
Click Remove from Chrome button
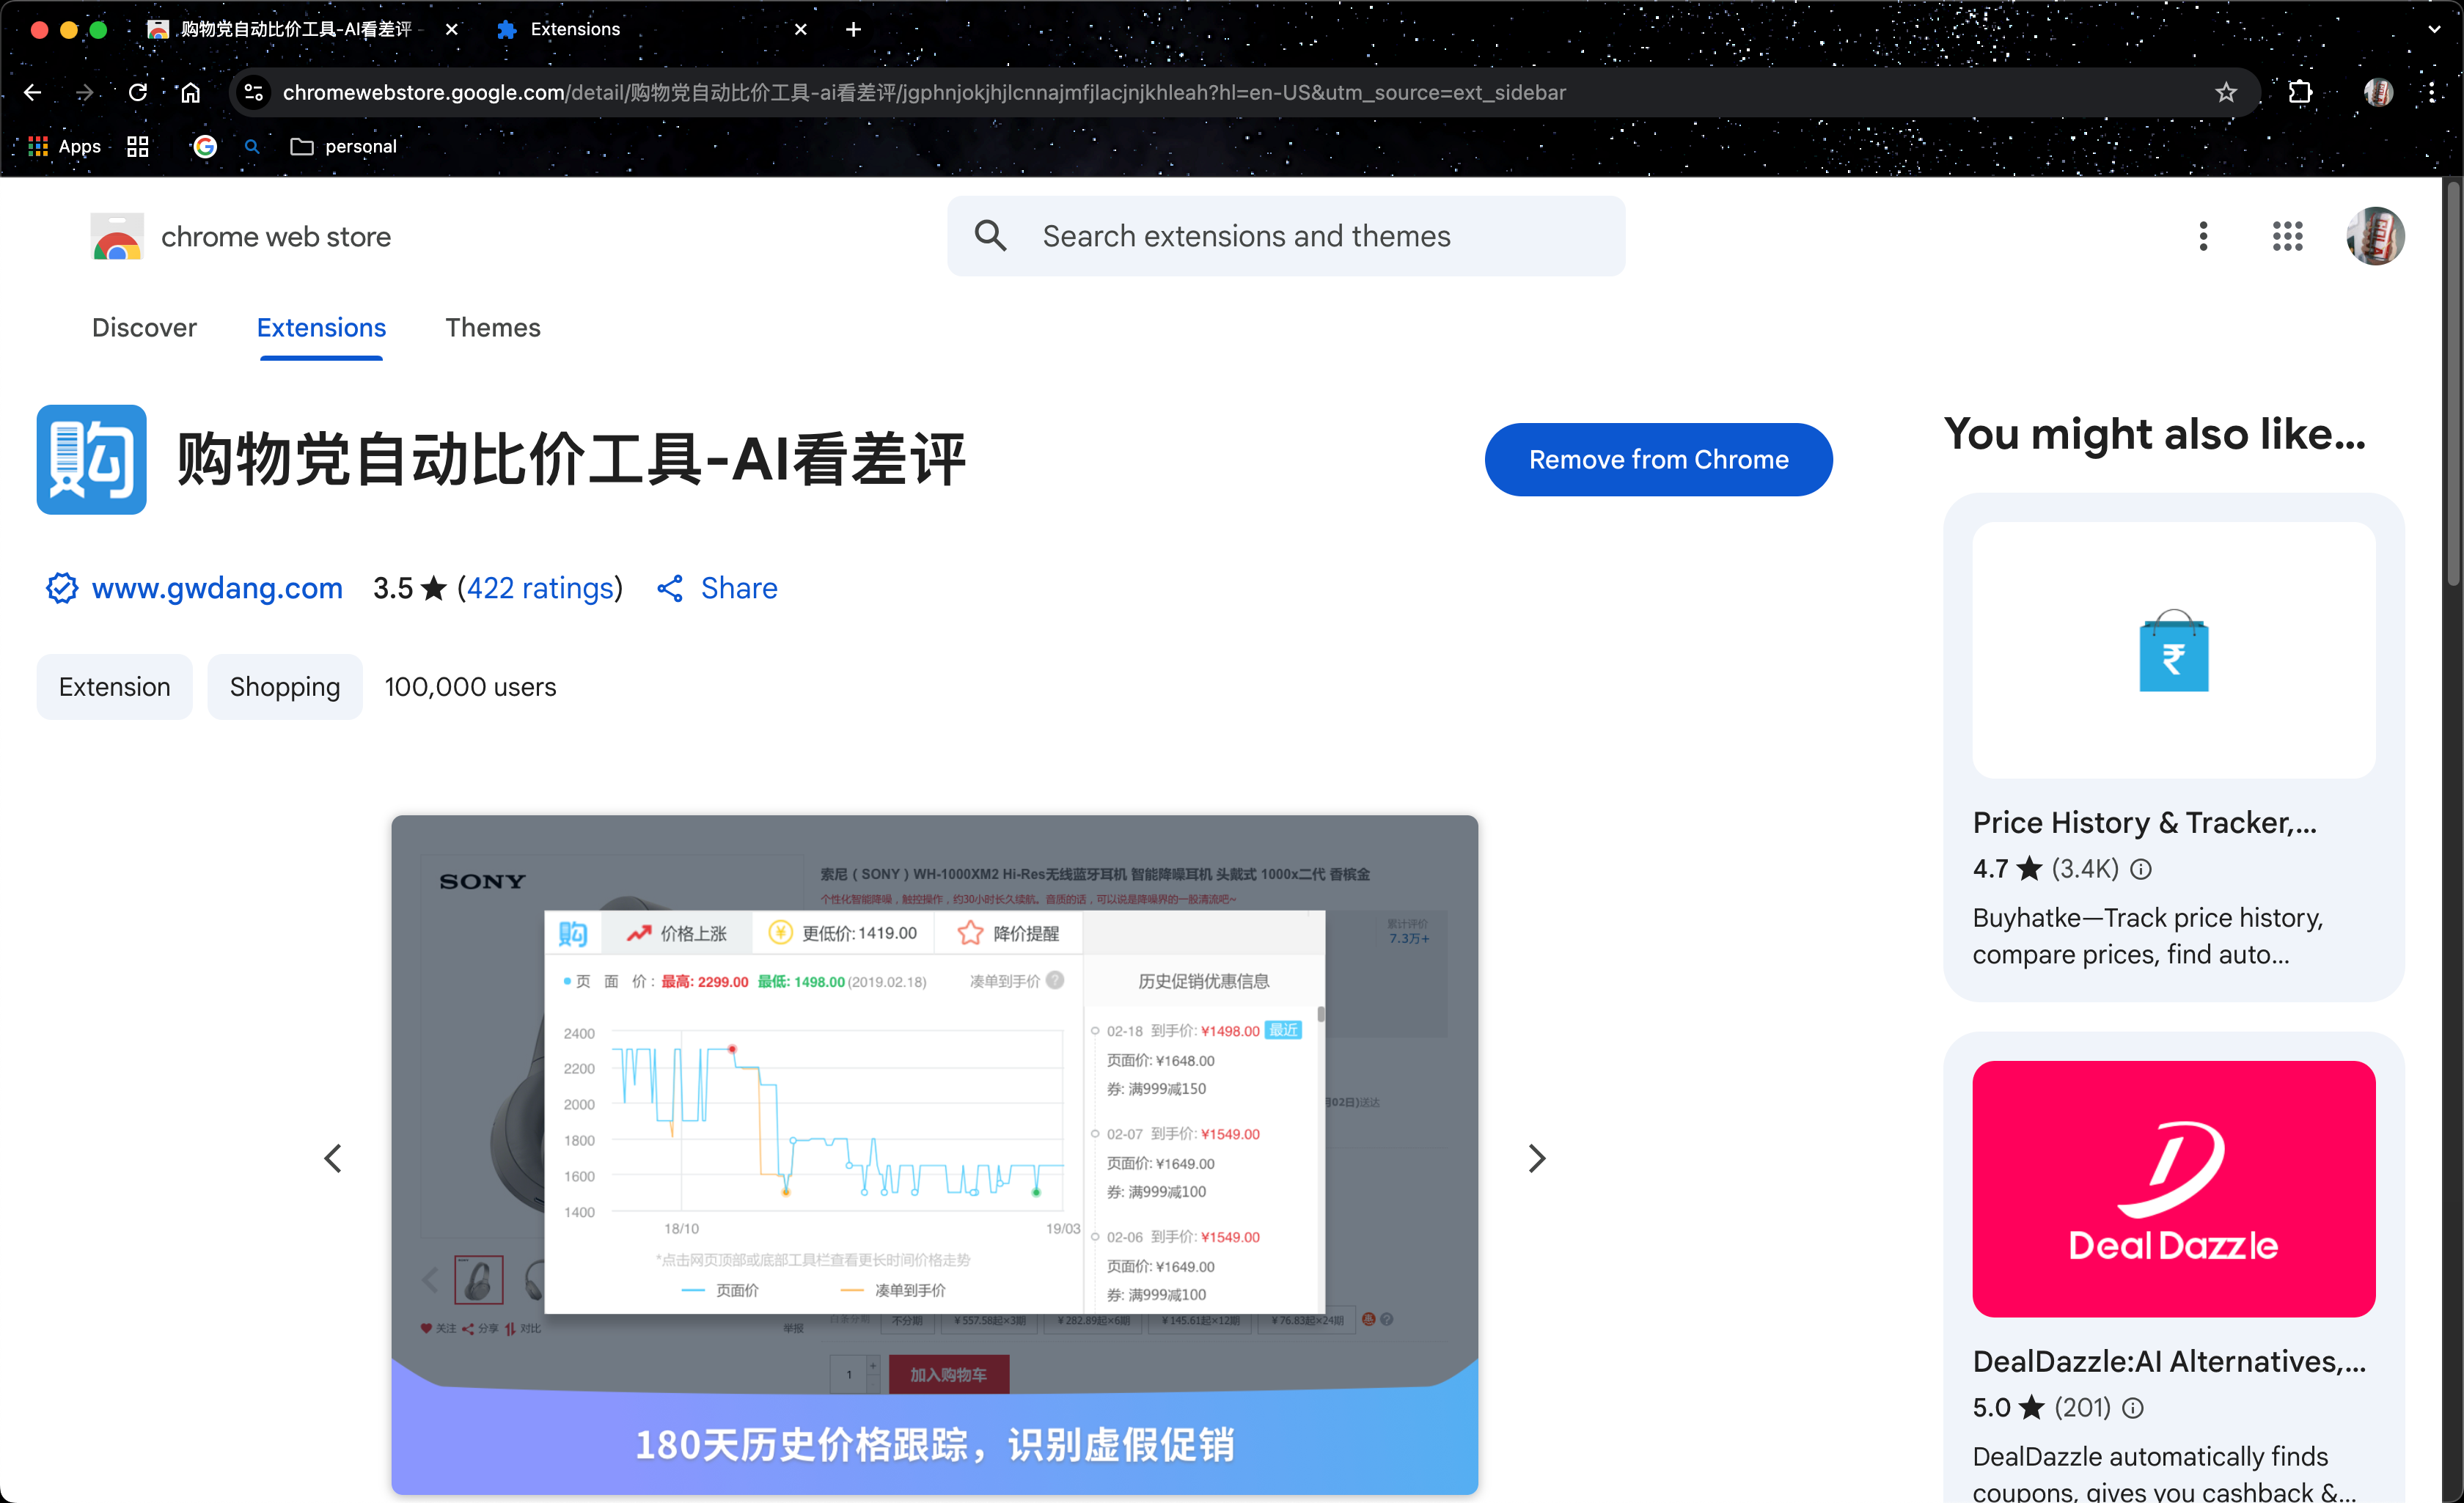click(x=1657, y=459)
